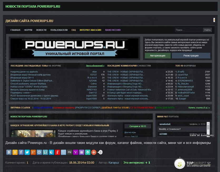Click the Регистрация button
The image size is (220, 172).
(x=191, y=55)
